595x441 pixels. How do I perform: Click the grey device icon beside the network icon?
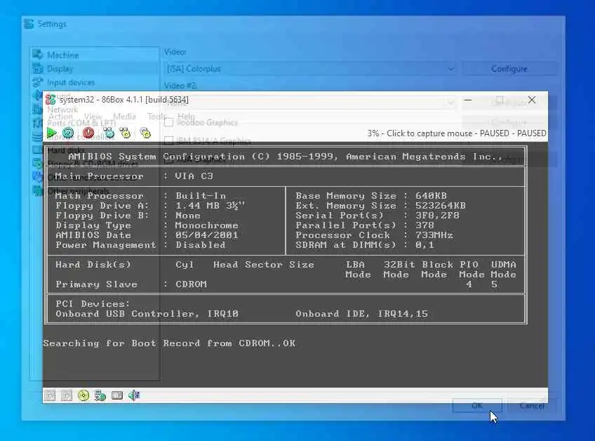(117, 395)
